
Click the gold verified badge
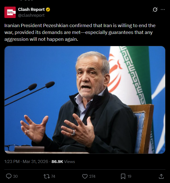tap(48, 9)
